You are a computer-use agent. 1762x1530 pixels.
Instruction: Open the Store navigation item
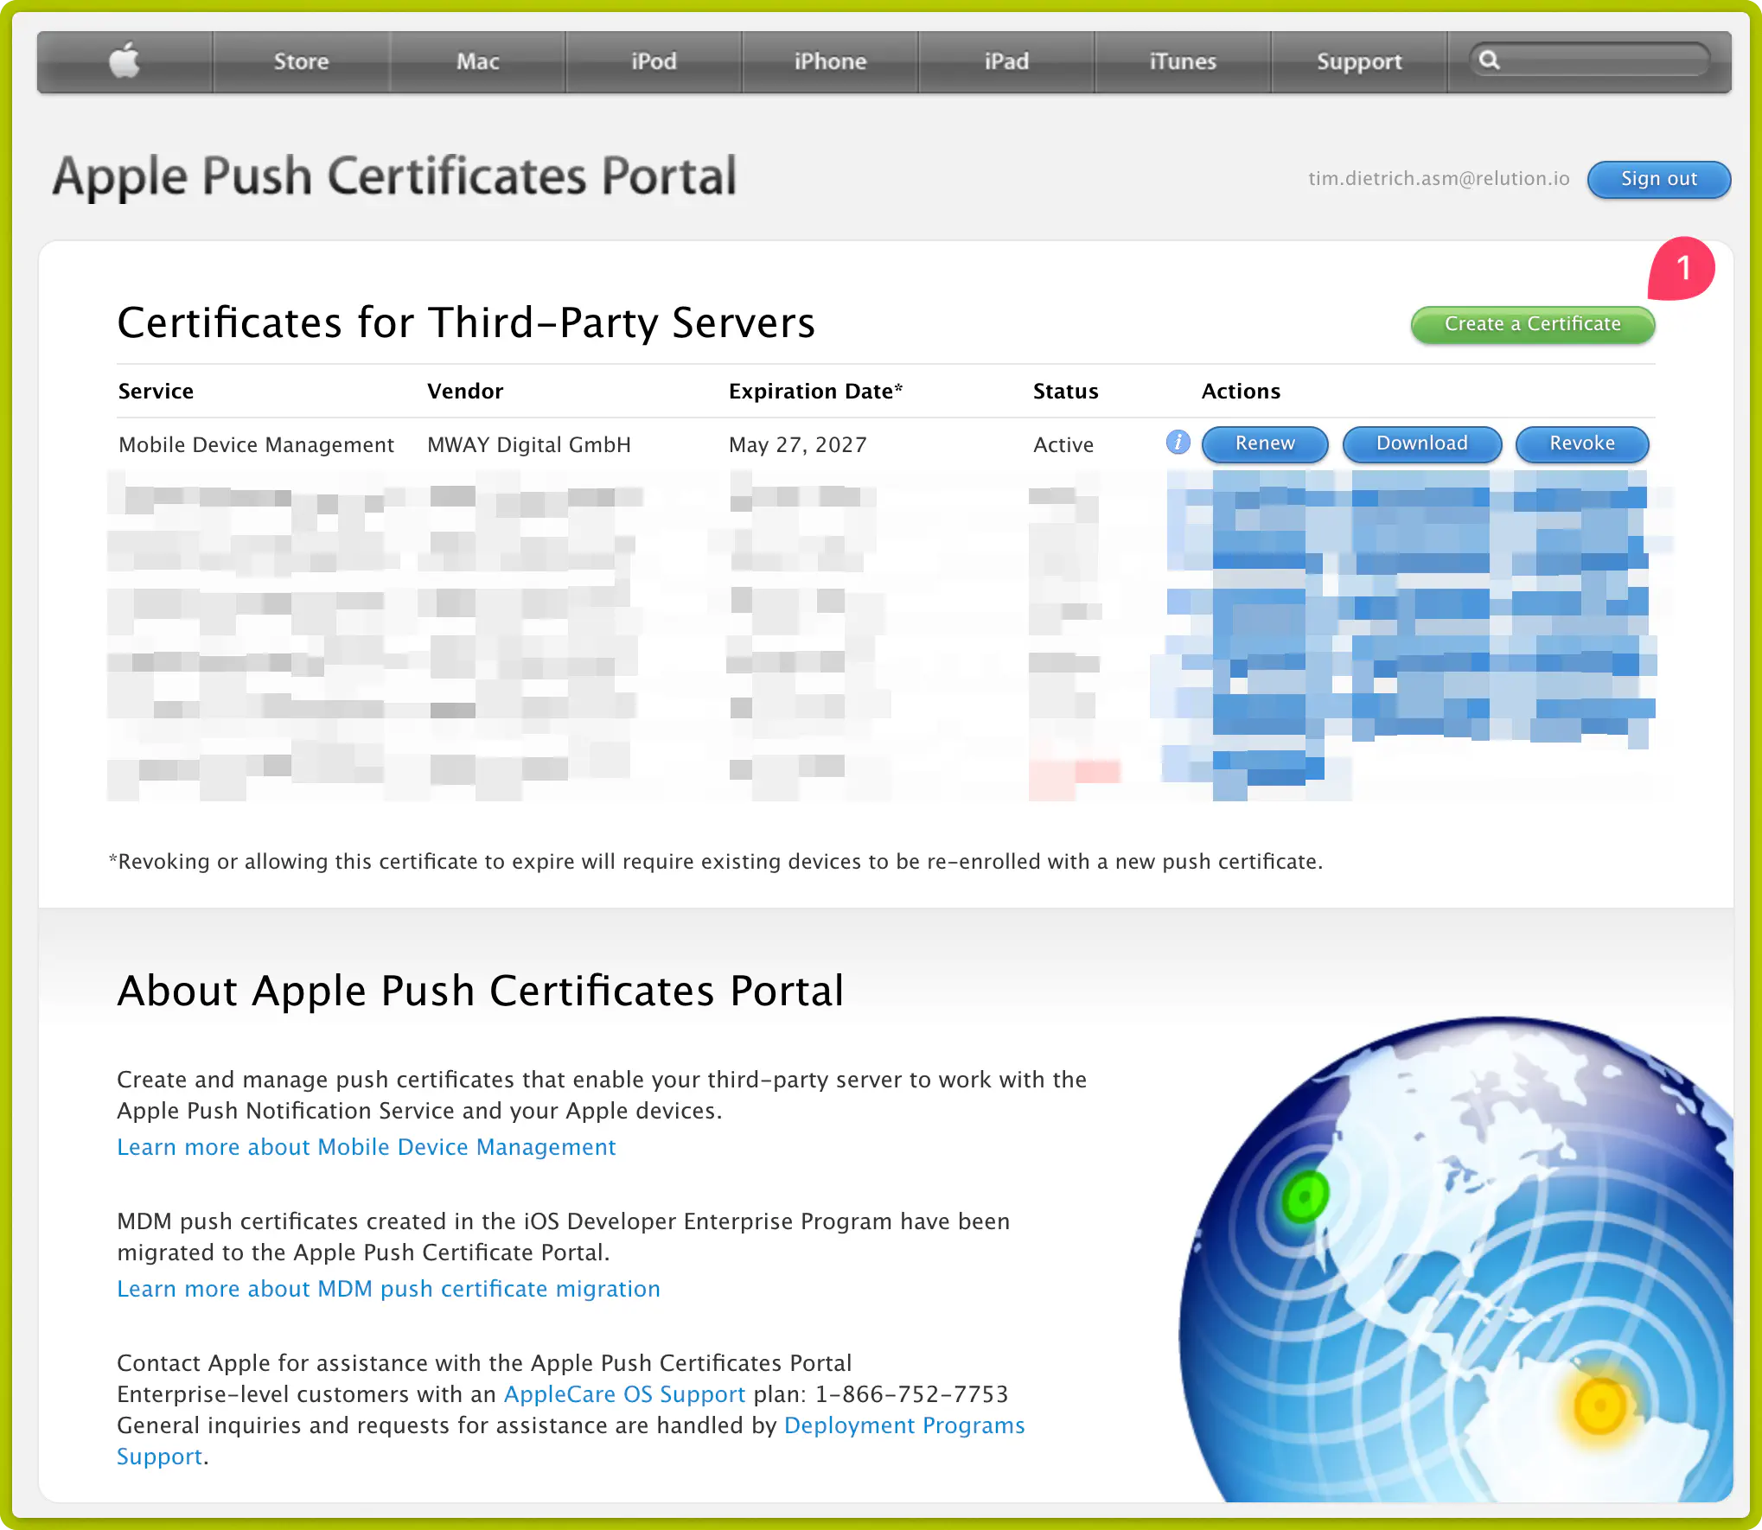click(x=301, y=62)
